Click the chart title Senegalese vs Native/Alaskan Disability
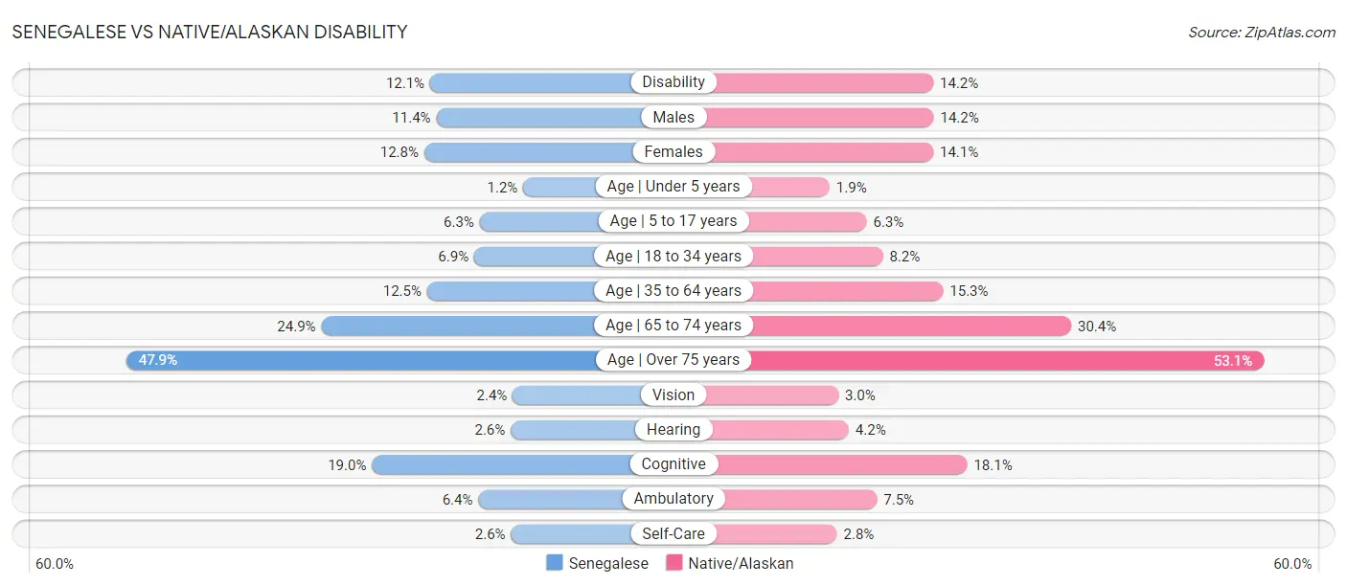 click(x=210, y=32)
